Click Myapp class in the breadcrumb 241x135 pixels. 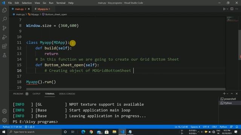(x=35, y=14)
